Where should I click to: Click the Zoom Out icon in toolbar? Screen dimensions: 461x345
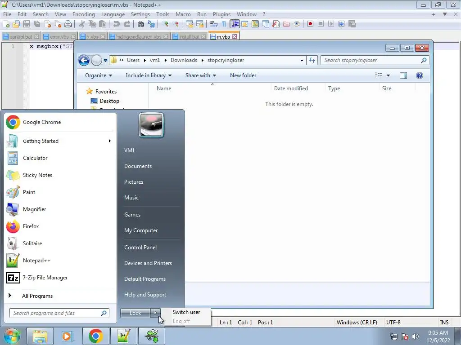click(x=176, y=24)
